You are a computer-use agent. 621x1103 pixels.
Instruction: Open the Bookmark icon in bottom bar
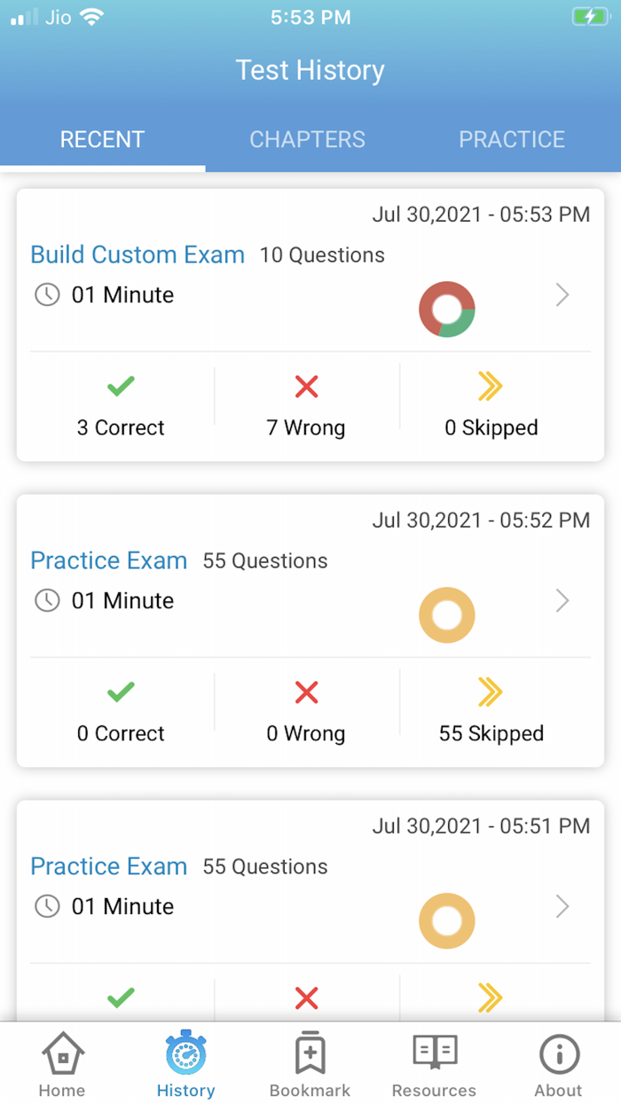[310, 1054]
